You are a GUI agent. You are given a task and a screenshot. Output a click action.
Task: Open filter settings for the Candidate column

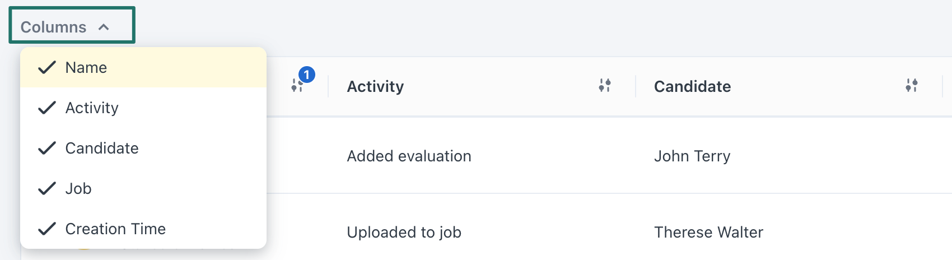tap(911, 85)
